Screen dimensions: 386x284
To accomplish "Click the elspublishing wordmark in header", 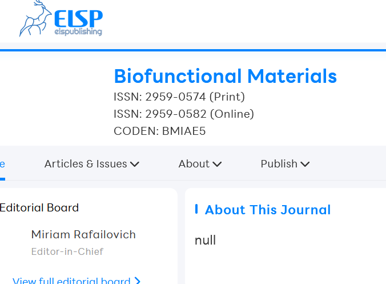I will tap(78, 32).
